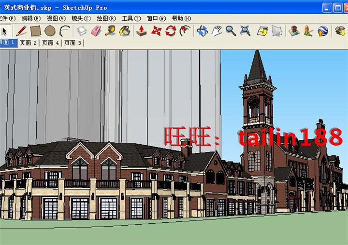Click the Google Earth upload icon
Screen dimensions: 348x245
point(323,31)
